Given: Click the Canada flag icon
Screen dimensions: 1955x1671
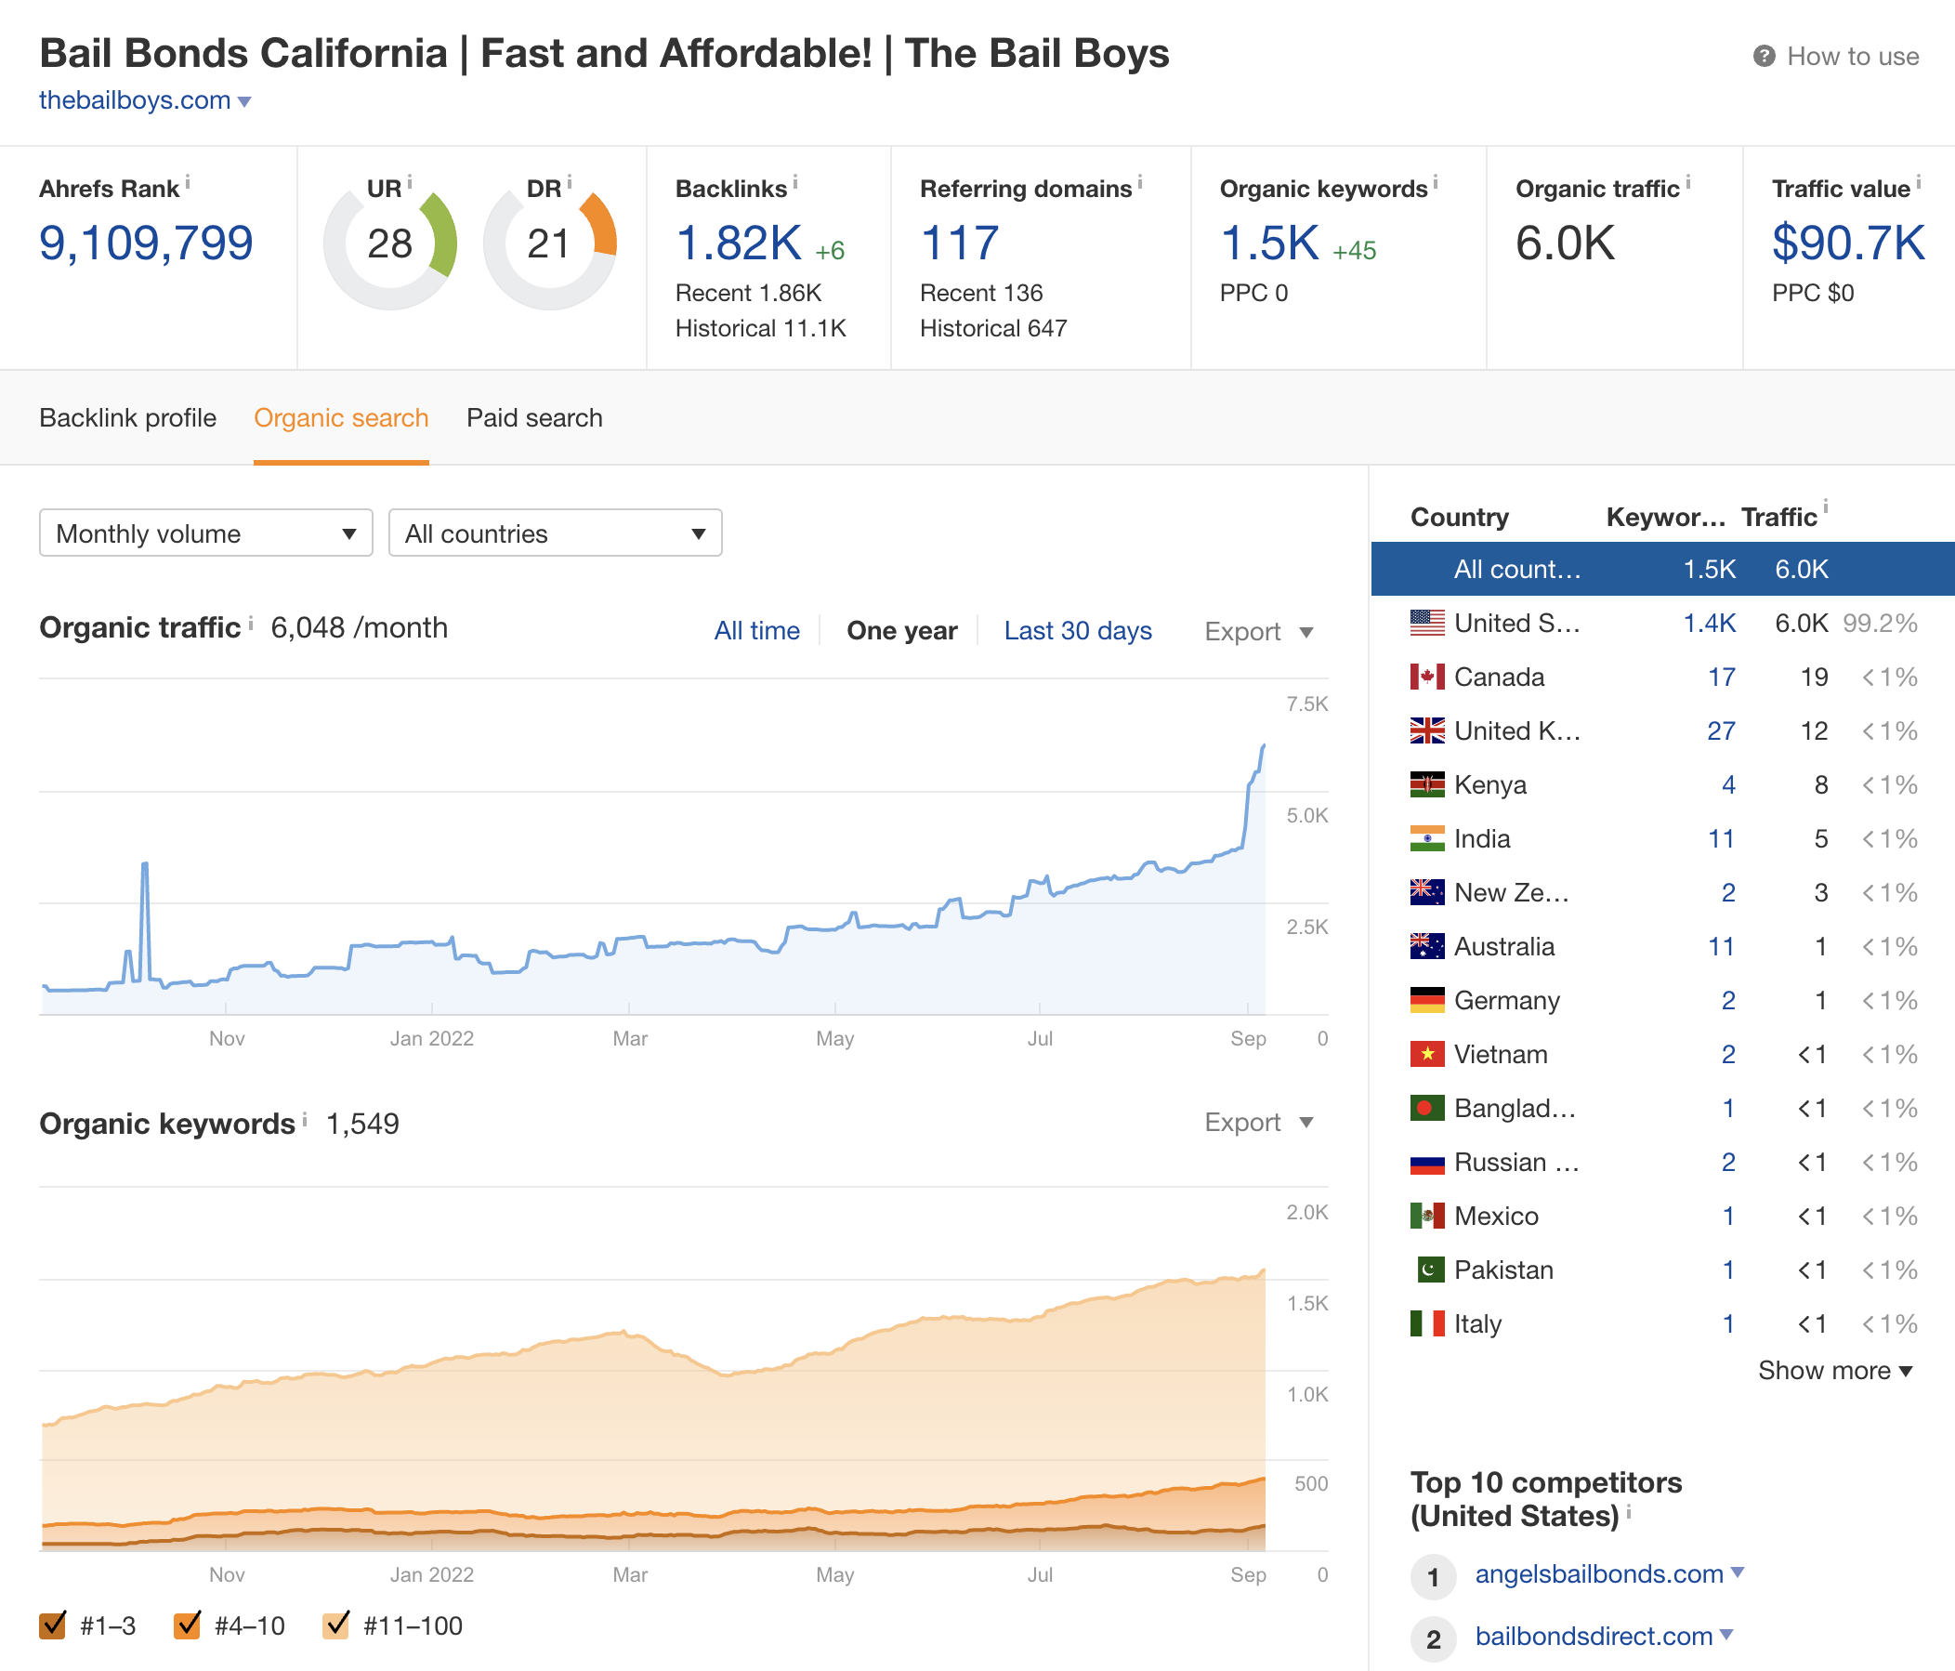Looking at the screenshot, I should (1427, 677).
